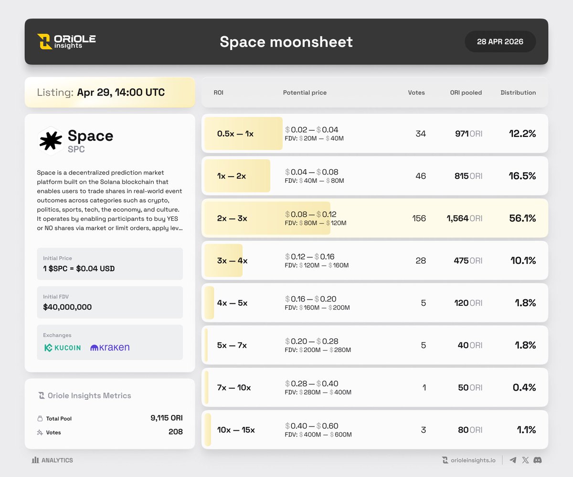Click the 28 votes value
573x477 pixels.
[x=421, y=260]
